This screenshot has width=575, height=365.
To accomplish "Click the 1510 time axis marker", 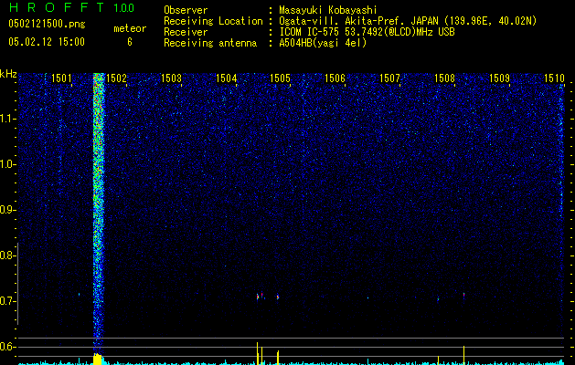I will (554, 78).
